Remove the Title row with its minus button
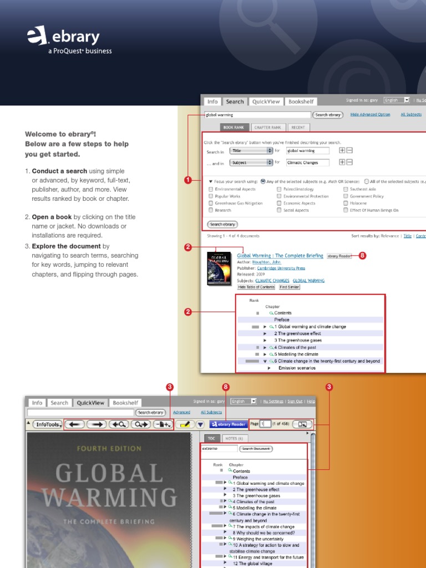This screenshot has width=426, height=568. coord(349,150)
